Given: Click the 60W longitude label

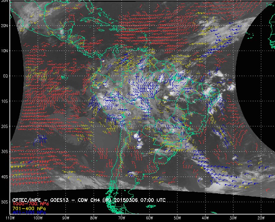Looking at the screenshot, I should tap(149, 218).
